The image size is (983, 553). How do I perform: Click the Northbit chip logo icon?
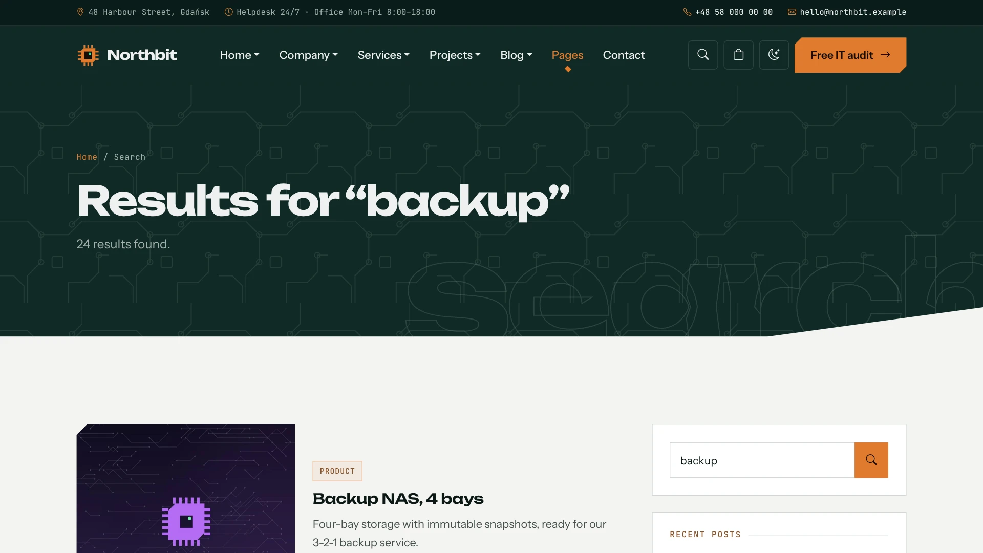88,55
